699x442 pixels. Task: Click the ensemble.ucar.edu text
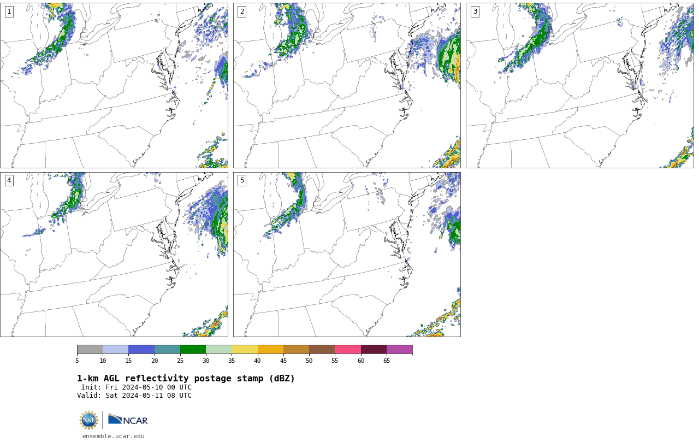(x=114, y=436)
